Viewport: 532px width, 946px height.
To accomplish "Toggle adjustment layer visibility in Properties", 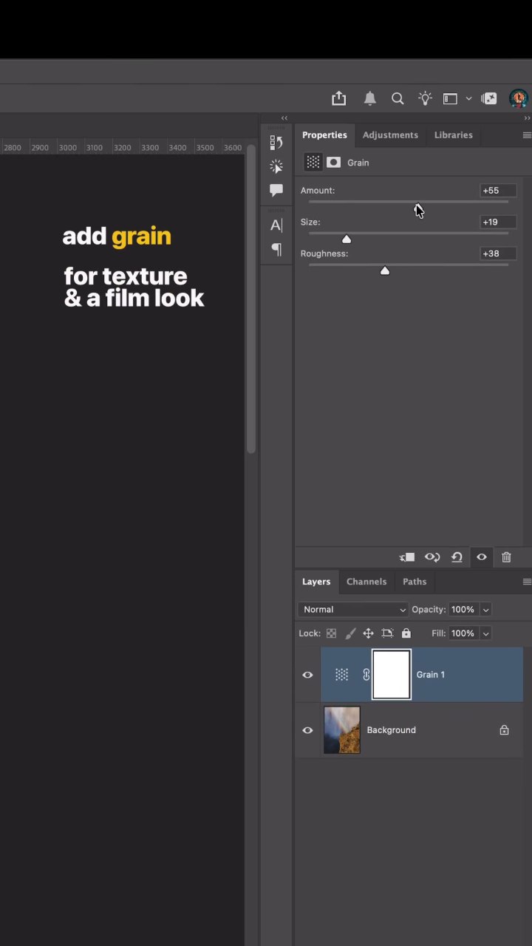I will tap(482, 557).
